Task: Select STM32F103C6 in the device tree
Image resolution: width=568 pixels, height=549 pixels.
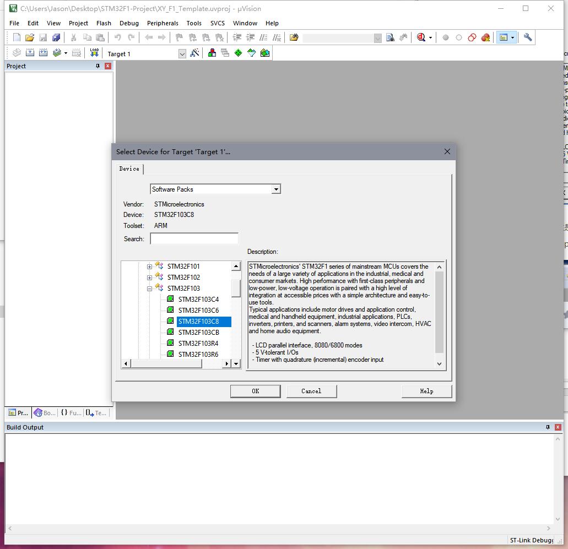Action: pyautogui.click(x=198, y=311)
